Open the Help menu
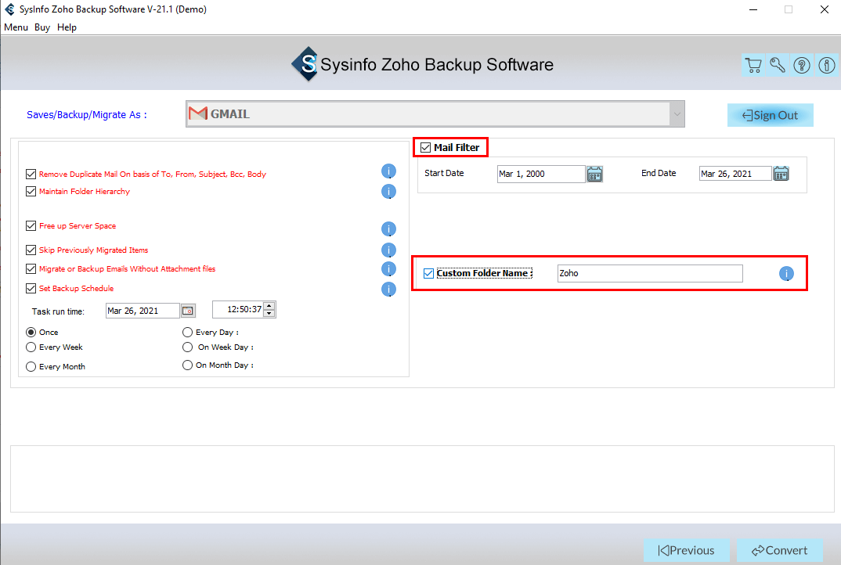 [x=67, y=27]
